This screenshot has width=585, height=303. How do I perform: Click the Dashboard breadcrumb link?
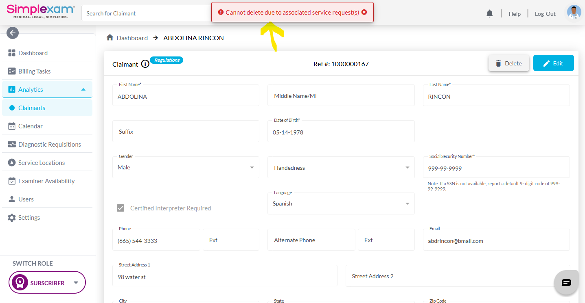pyautogui.click(x=132, y=38)
